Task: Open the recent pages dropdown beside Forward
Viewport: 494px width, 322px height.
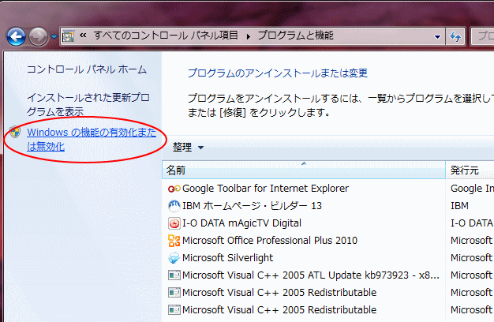Action: 54,37
